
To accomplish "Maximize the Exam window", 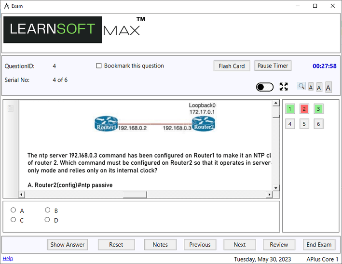I will 315,6.
